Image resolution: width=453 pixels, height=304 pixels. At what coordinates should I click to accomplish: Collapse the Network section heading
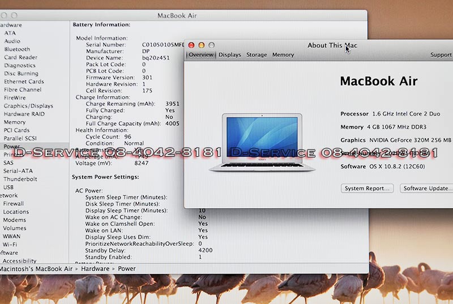coord(8,195)
